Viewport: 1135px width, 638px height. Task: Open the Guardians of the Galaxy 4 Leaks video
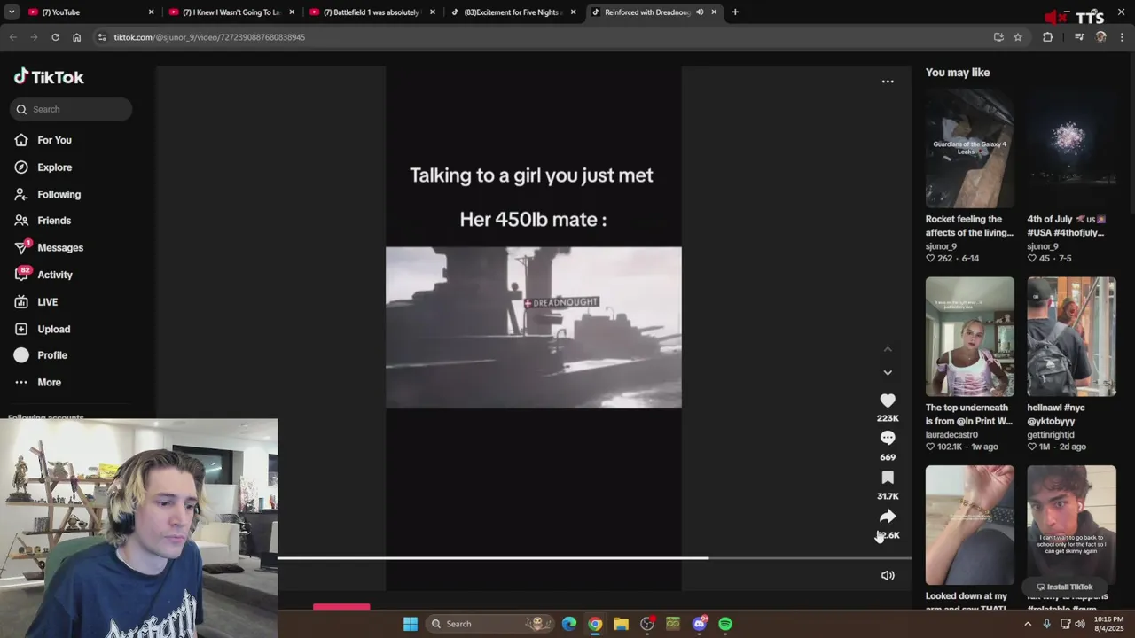969,149
